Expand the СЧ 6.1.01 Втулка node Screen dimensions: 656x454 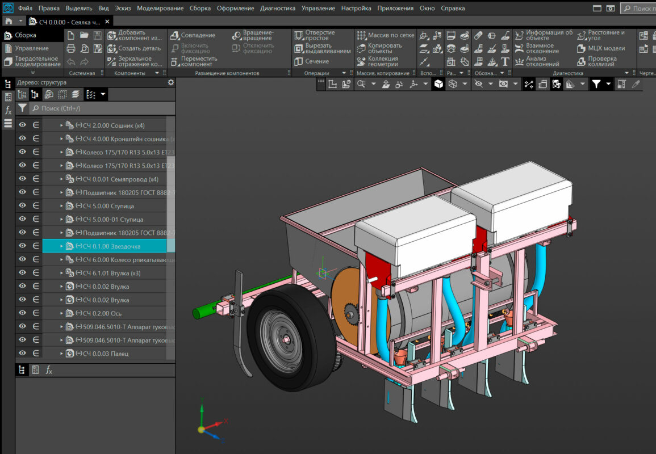61,273
